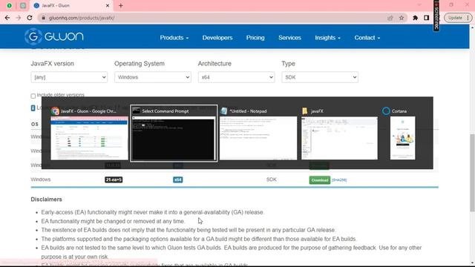Open the Architecture dropdown

(236, 77)
